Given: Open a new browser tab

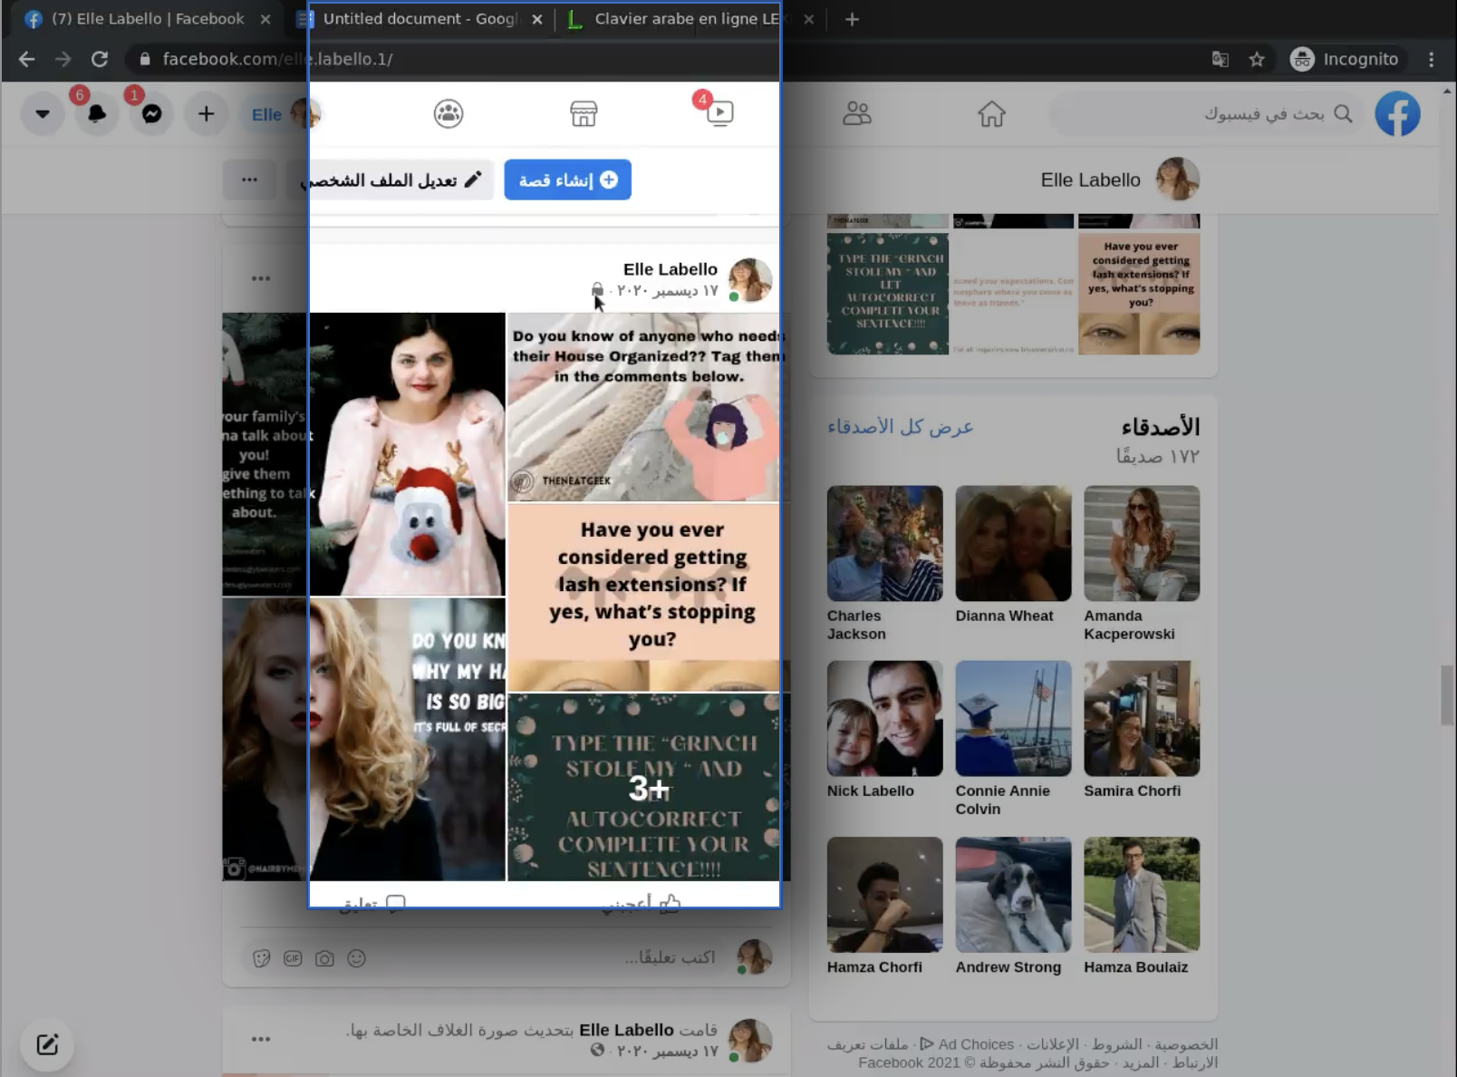Looking at the screenshot, I should [852, 19].
